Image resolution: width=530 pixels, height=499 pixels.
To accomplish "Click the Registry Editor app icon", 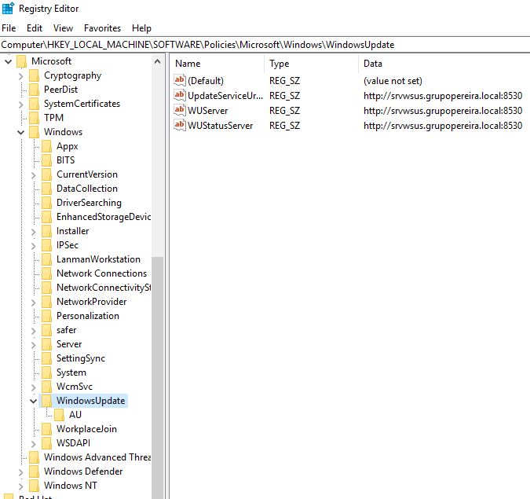I will (x=8, y=8).
